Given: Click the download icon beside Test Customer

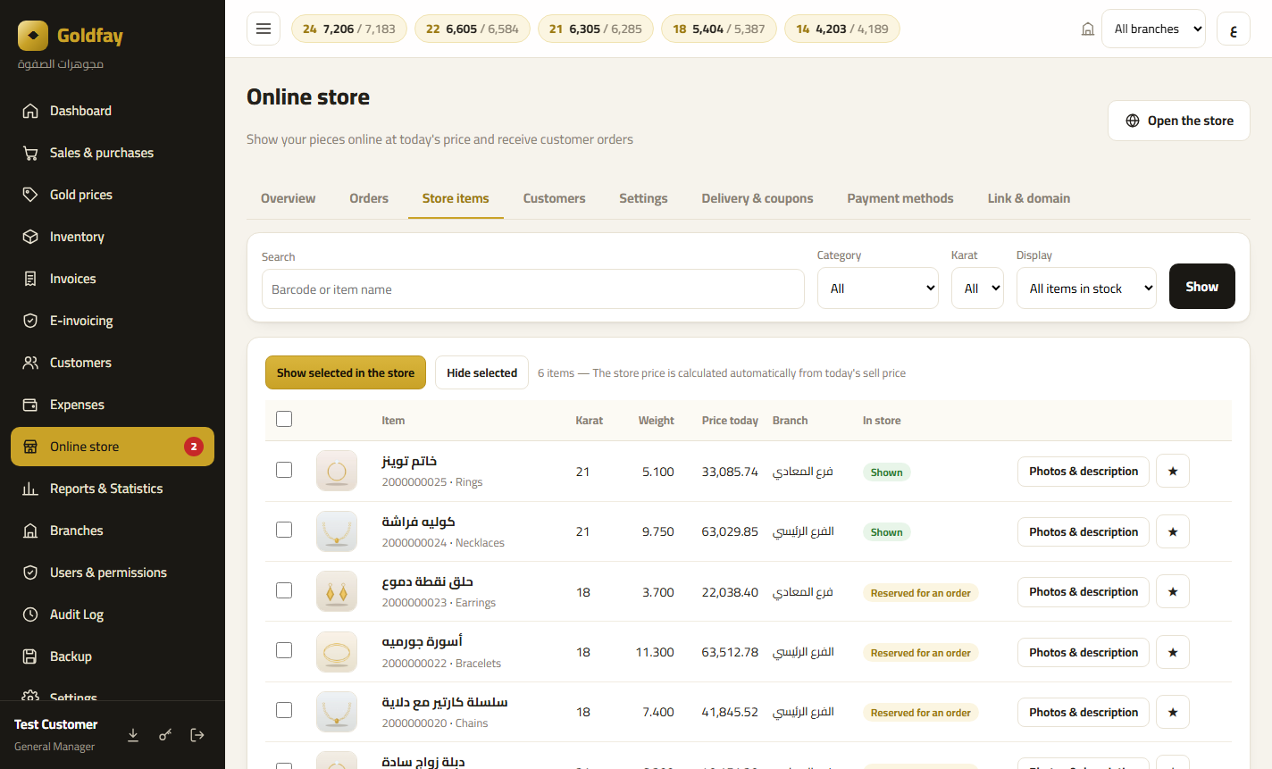Looking at the screenshot, I should [x=133, y=735].
